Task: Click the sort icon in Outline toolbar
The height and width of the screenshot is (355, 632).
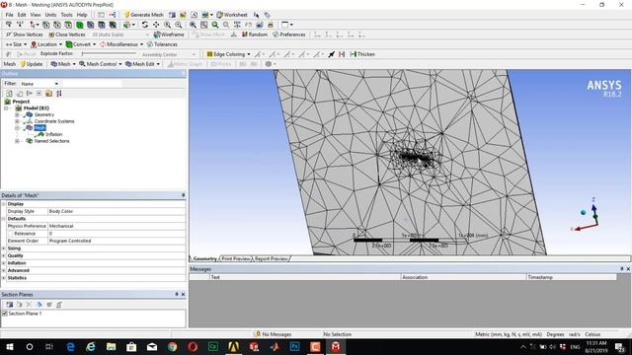Action: coord(59,94)
